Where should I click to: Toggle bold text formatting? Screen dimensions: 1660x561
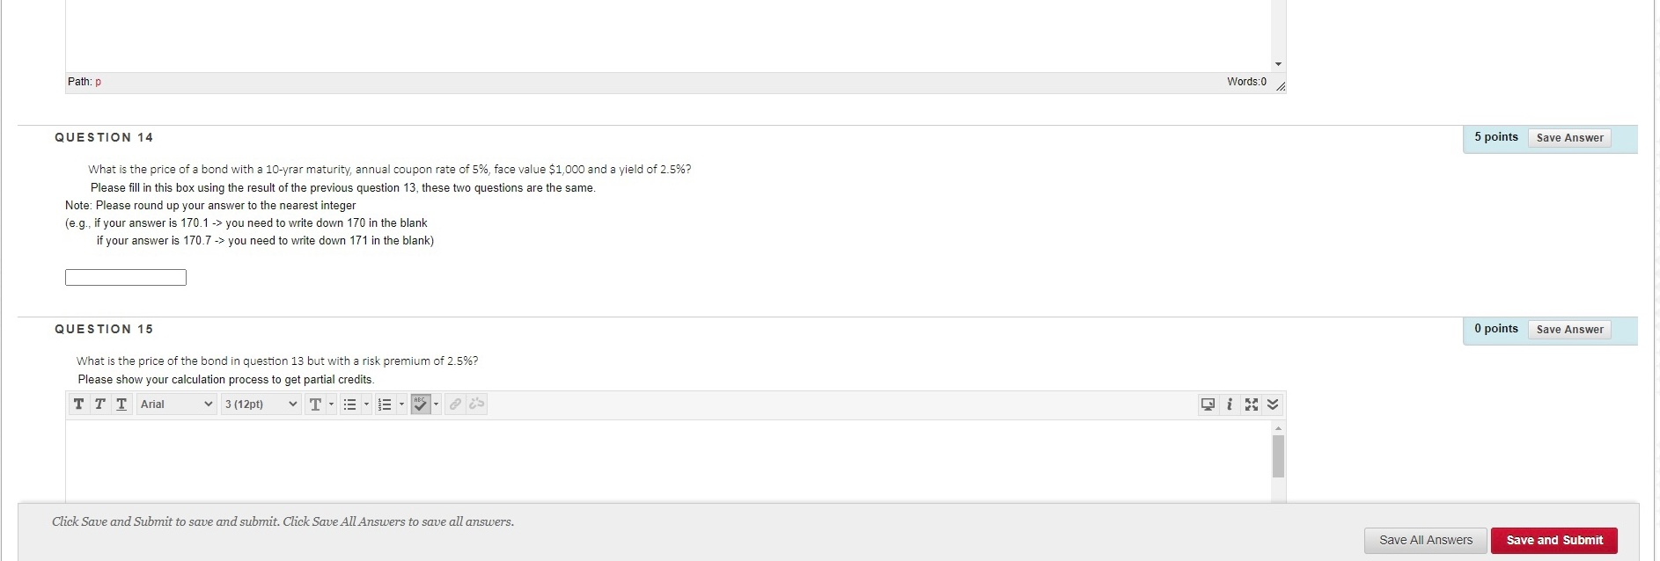(79, 404)
